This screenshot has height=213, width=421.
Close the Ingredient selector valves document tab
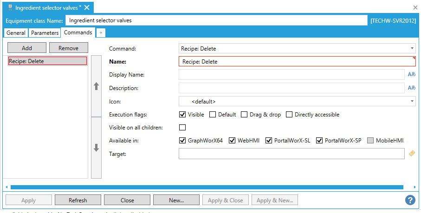point(87,8)
